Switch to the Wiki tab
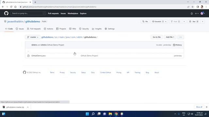Screen dimensions: 209x117 (x=72, y=29)
